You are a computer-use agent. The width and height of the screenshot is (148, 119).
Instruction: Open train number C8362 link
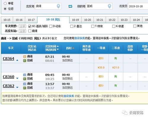pos(9,86)
